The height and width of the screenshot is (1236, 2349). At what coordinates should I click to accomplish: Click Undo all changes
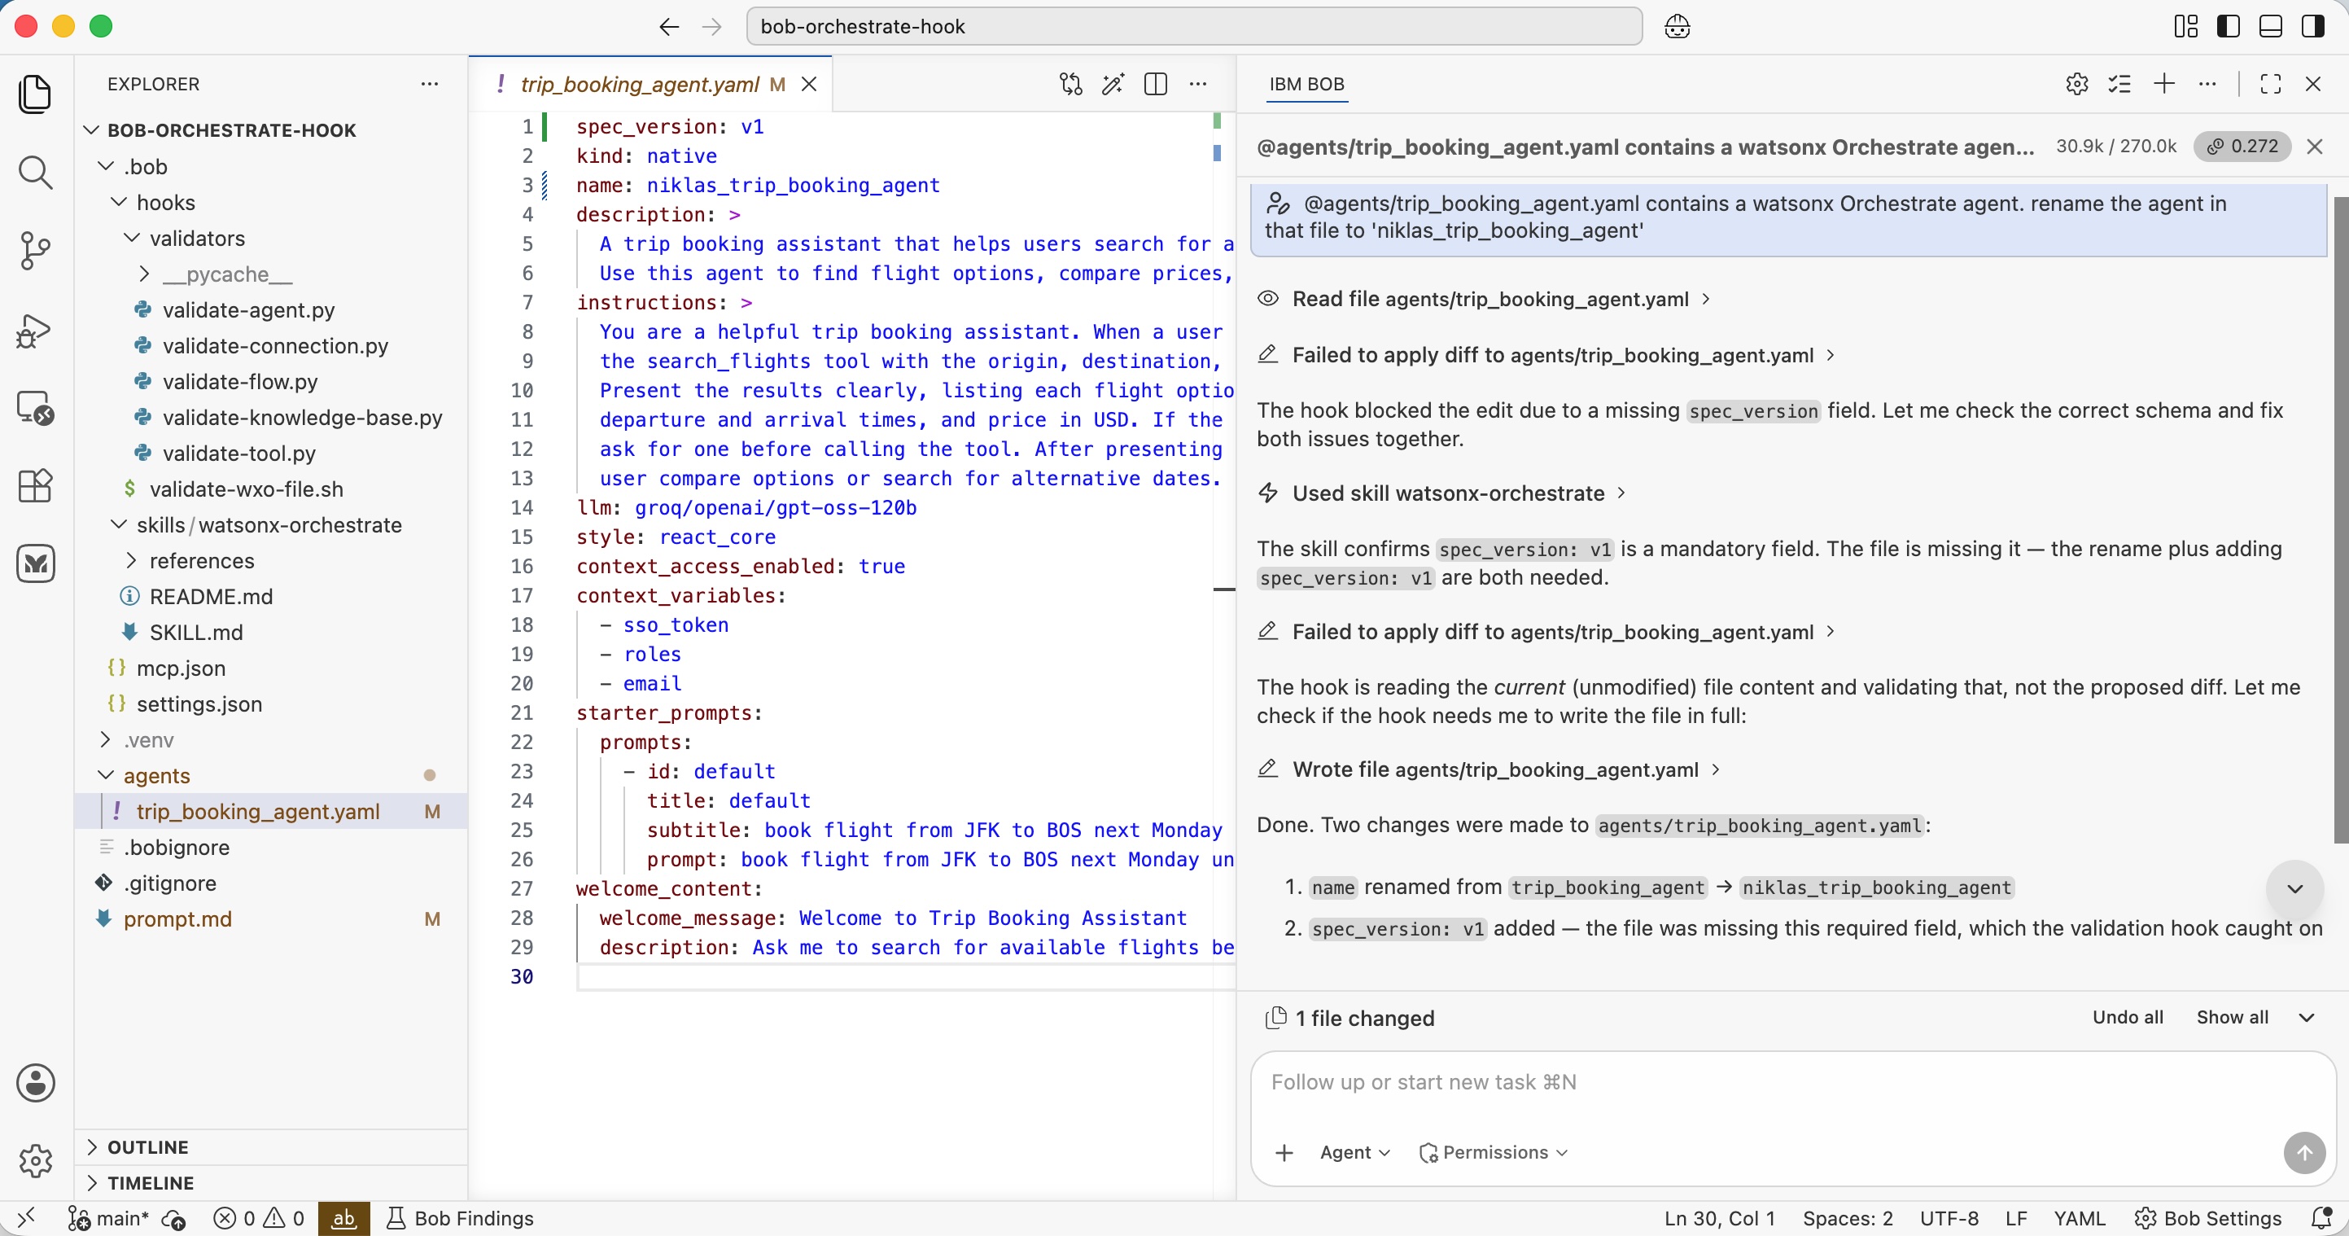pyautogui.click(x=2128, y=1017)
